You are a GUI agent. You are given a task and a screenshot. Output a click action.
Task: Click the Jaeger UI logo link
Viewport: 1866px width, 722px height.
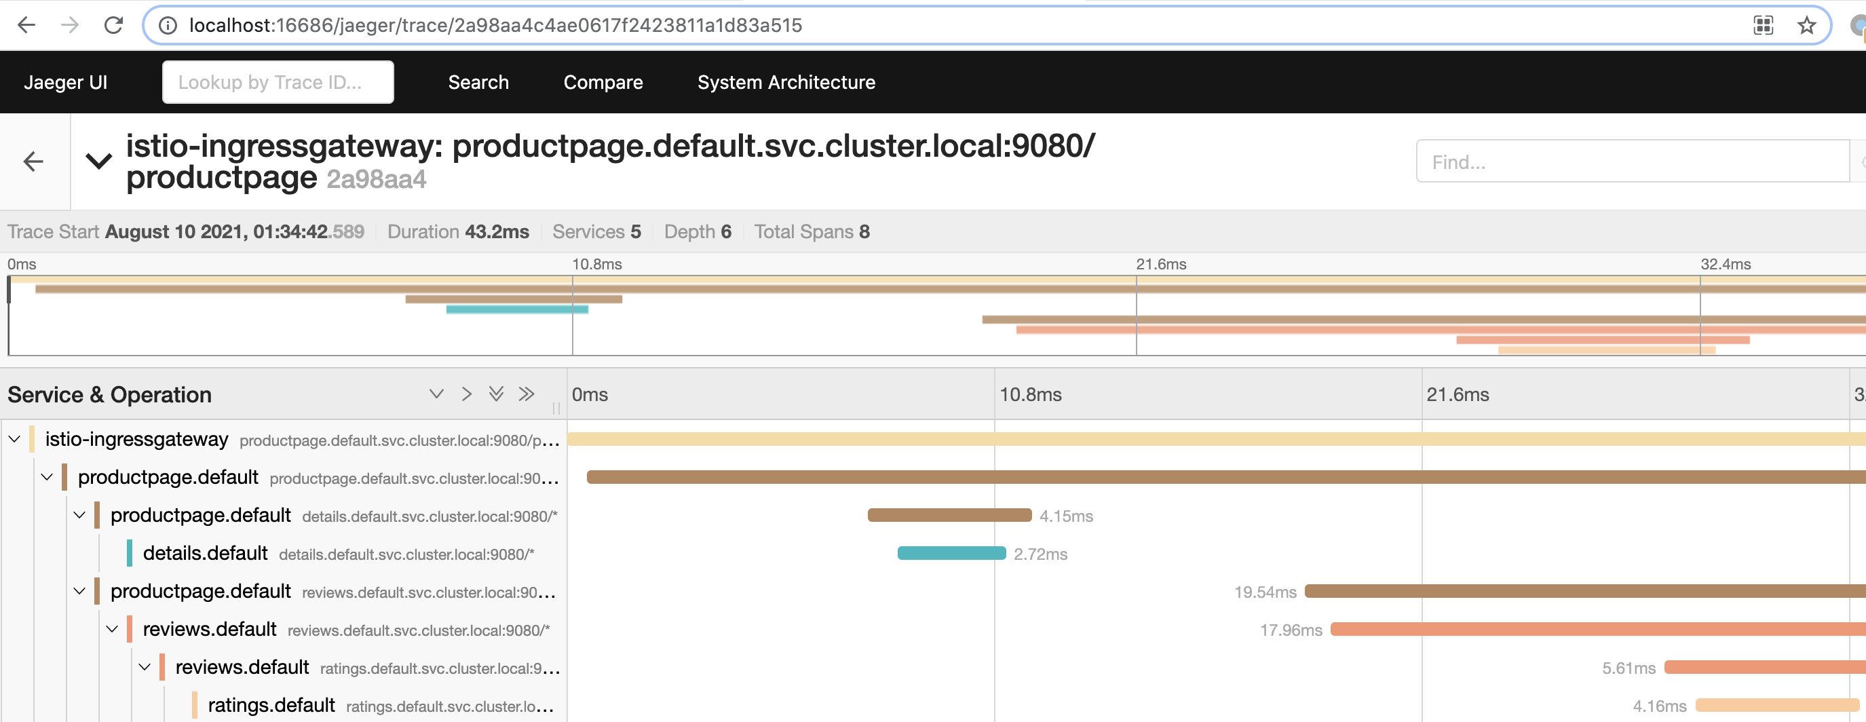pyautogui.click(x=65, y=83)
